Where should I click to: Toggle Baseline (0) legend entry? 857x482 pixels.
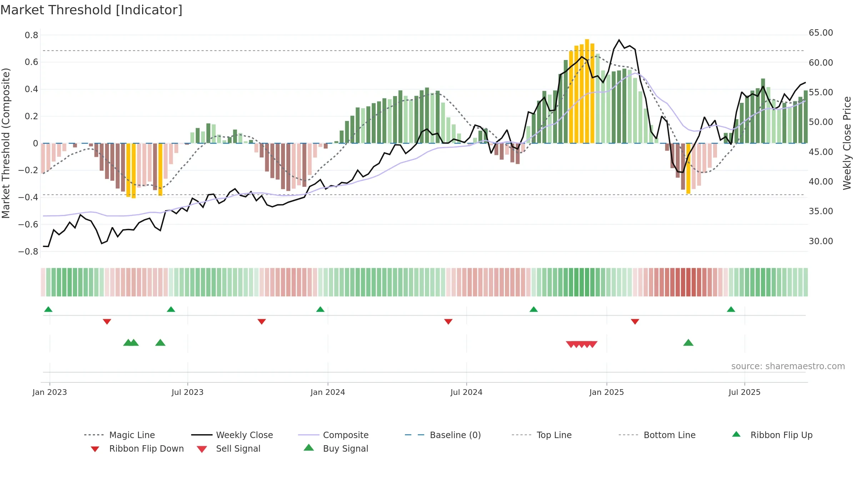[x=443, y=435]
